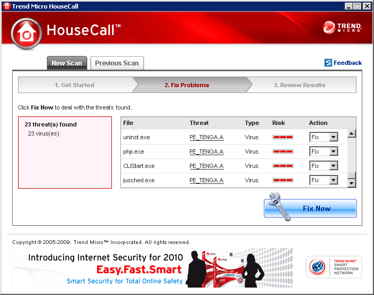The width and height of the screenshot is (374, 295).
Task: Click the Risk column header
Action: click(279, 123)
